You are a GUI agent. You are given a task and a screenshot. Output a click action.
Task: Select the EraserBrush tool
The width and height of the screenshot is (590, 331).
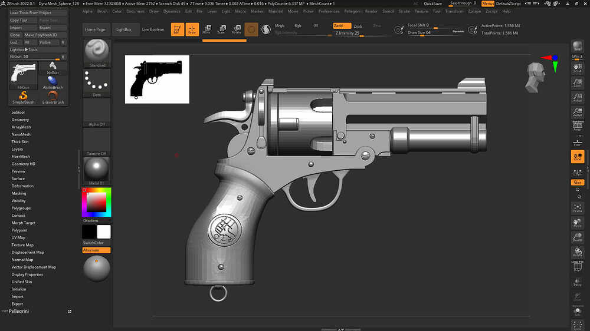pos(53,98)
